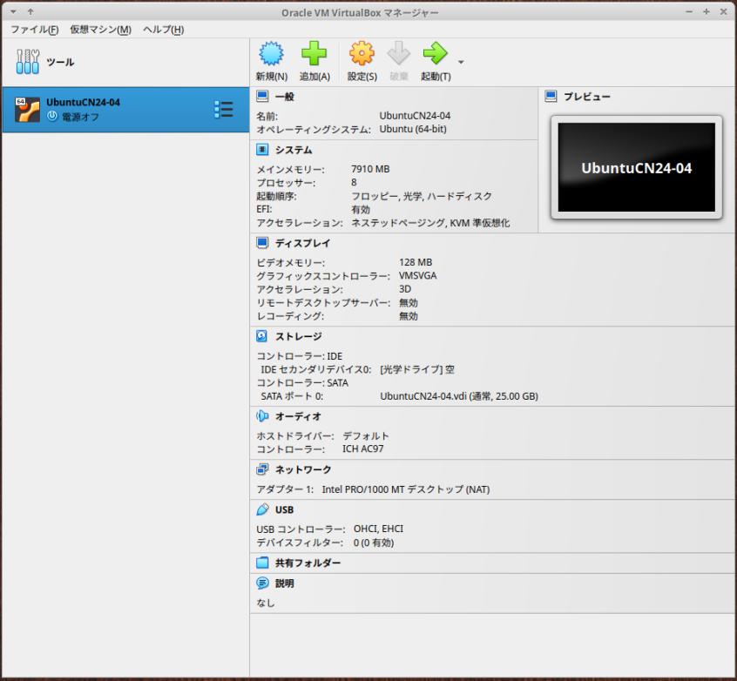This screenshot has width=737, height=681.
Task: Open the ネットワーク settings heading link
Action: [303, 469]
